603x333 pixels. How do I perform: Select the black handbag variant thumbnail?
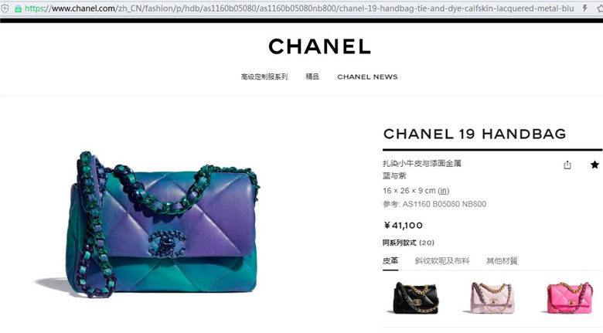click(415, 298)
